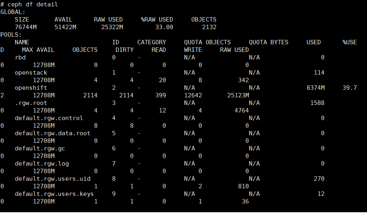The height and width of the screenshot is (213, 367).
Task: Click the openshift used value '8374M'
Action: click(x=315, y=88)
